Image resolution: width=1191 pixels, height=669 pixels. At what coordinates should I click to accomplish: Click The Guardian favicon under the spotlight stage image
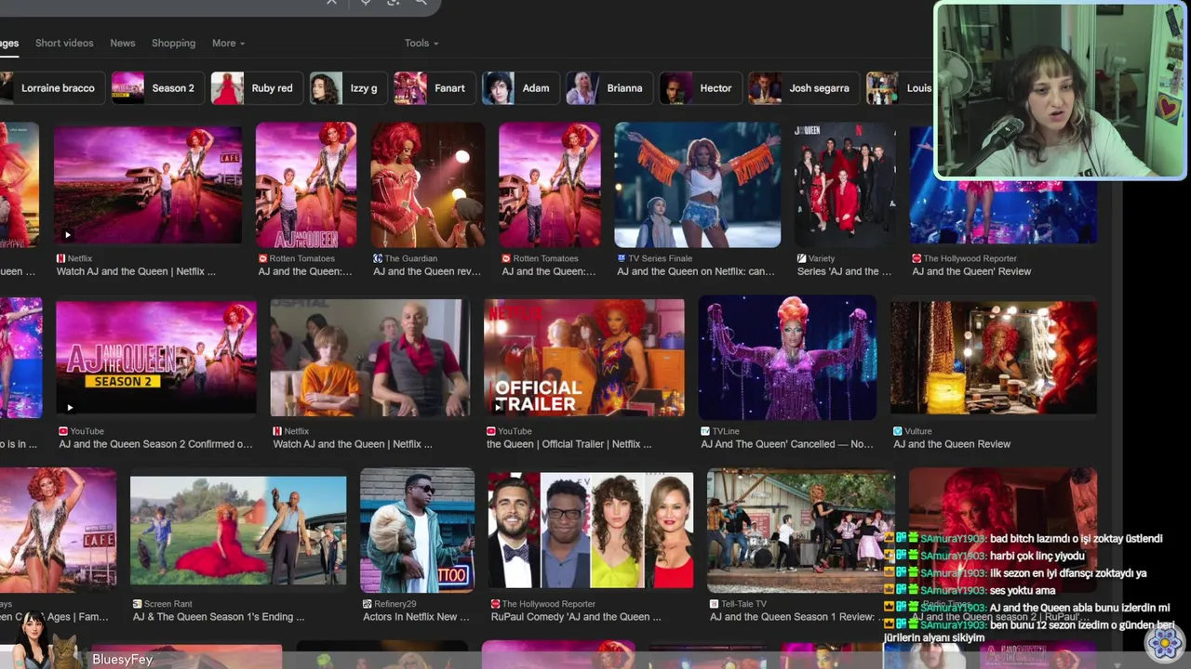378,258
